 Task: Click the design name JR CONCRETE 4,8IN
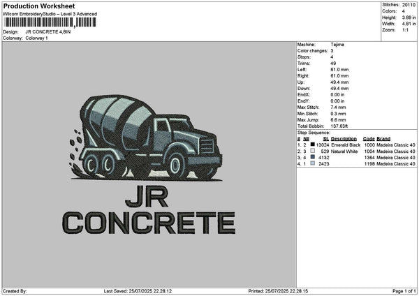click(x=47, y=32)
